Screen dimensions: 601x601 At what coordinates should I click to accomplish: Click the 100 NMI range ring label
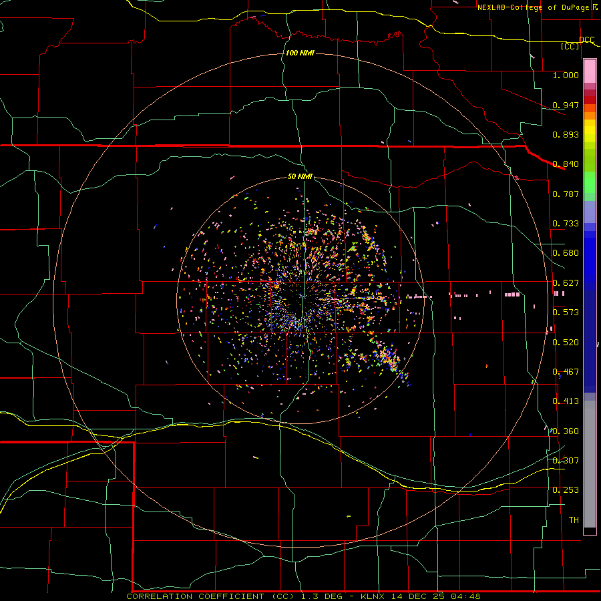tap(300, 53)
